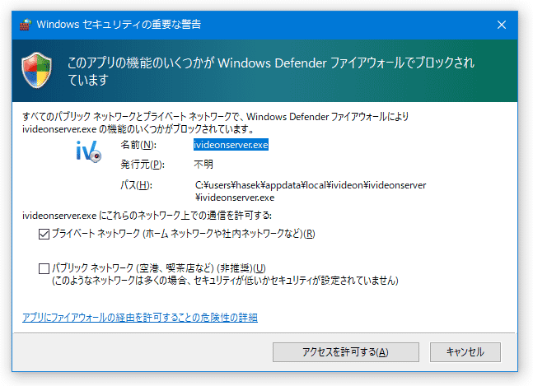Click the low-security network warning note
This screenshot has height=386, width=533.
pyautogui.click(x=225, y=281)
